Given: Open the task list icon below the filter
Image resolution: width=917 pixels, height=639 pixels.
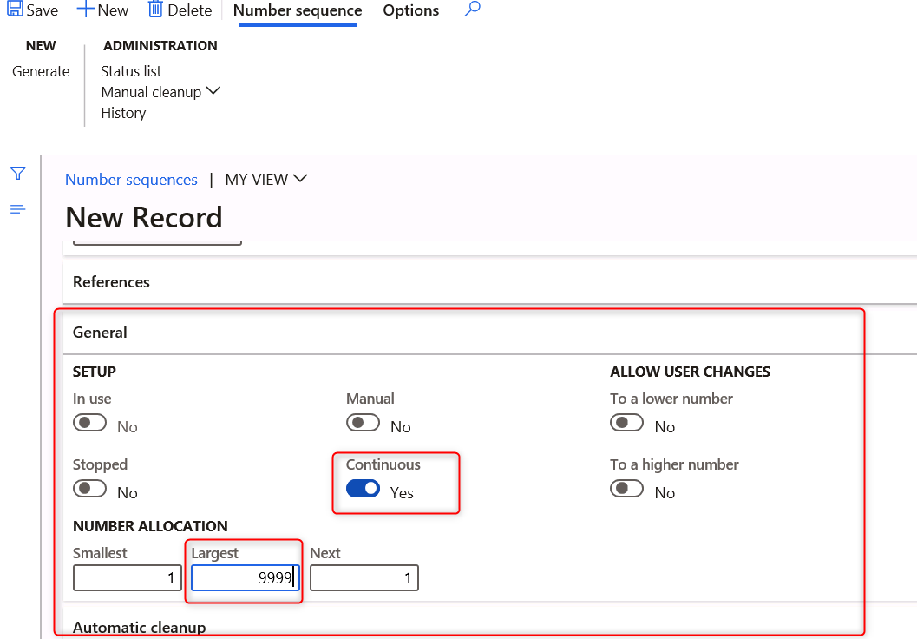Looking at the screenshot, I should [17, 209].
